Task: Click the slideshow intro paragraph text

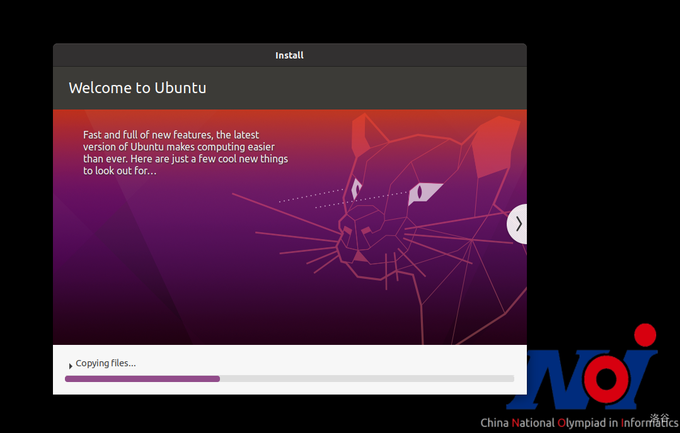Action: (185, 152)
